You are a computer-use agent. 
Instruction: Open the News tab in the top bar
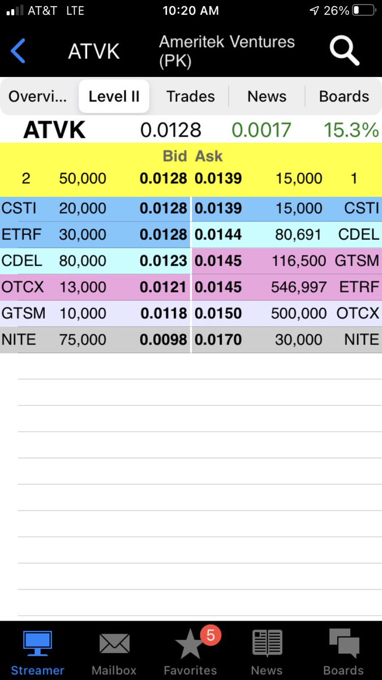click(x=267, y=96)
